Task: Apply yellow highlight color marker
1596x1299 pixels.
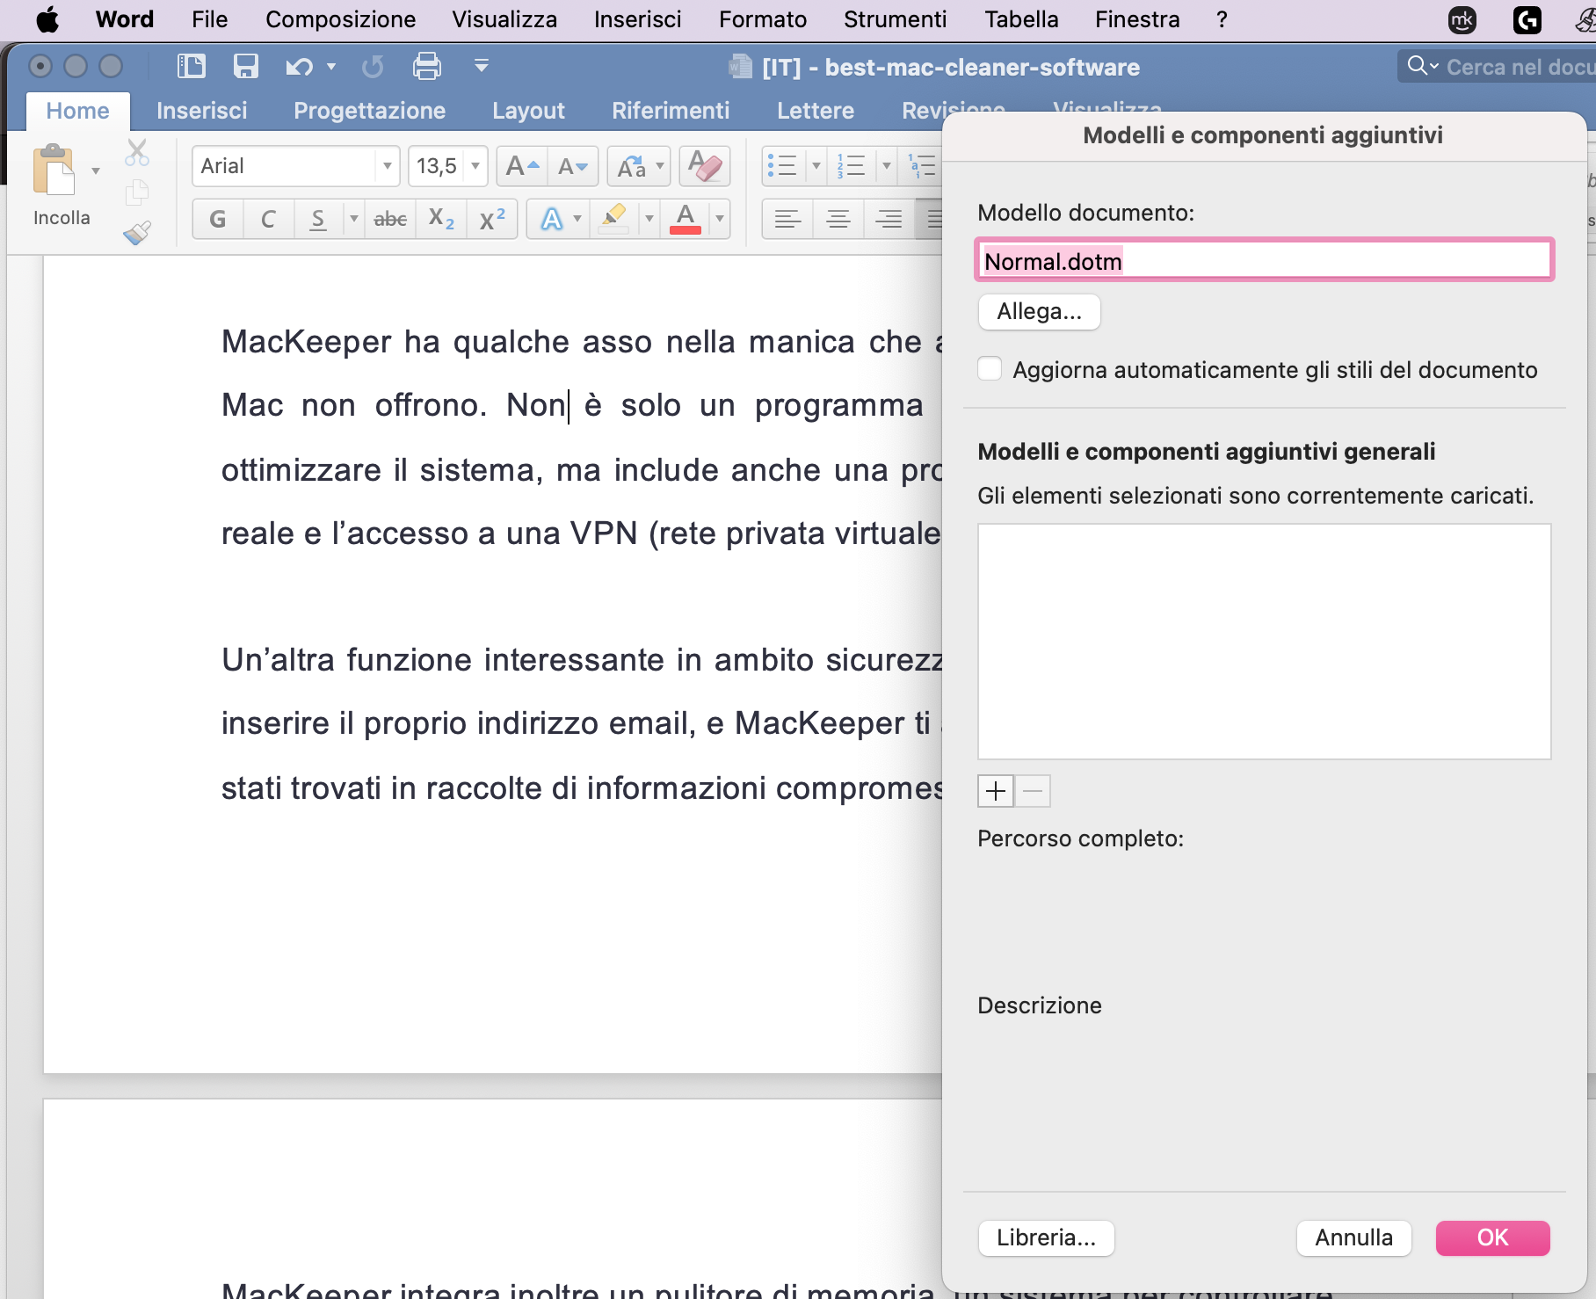Action: [x=613, y=219]
